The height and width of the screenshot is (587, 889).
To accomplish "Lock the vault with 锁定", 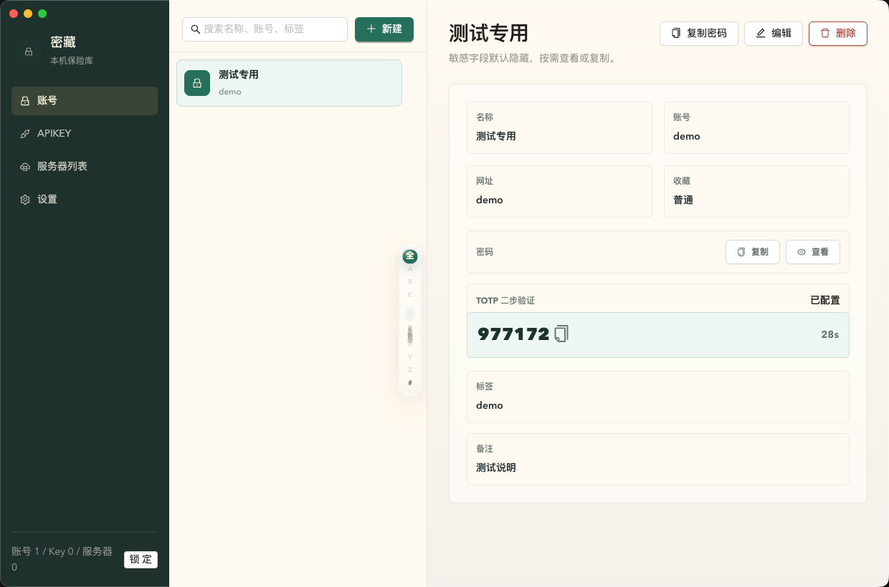I will tap(141, 560).
